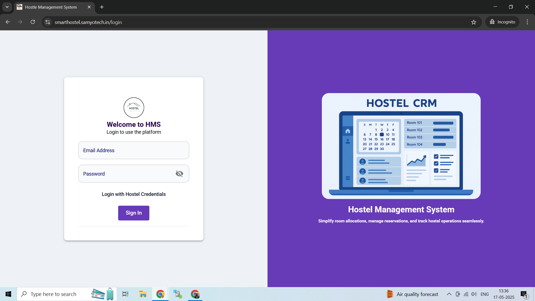This screenshot has height=301, width=535.
Task: Open Chrome's three-dot menu
Action: coord(527,22)
